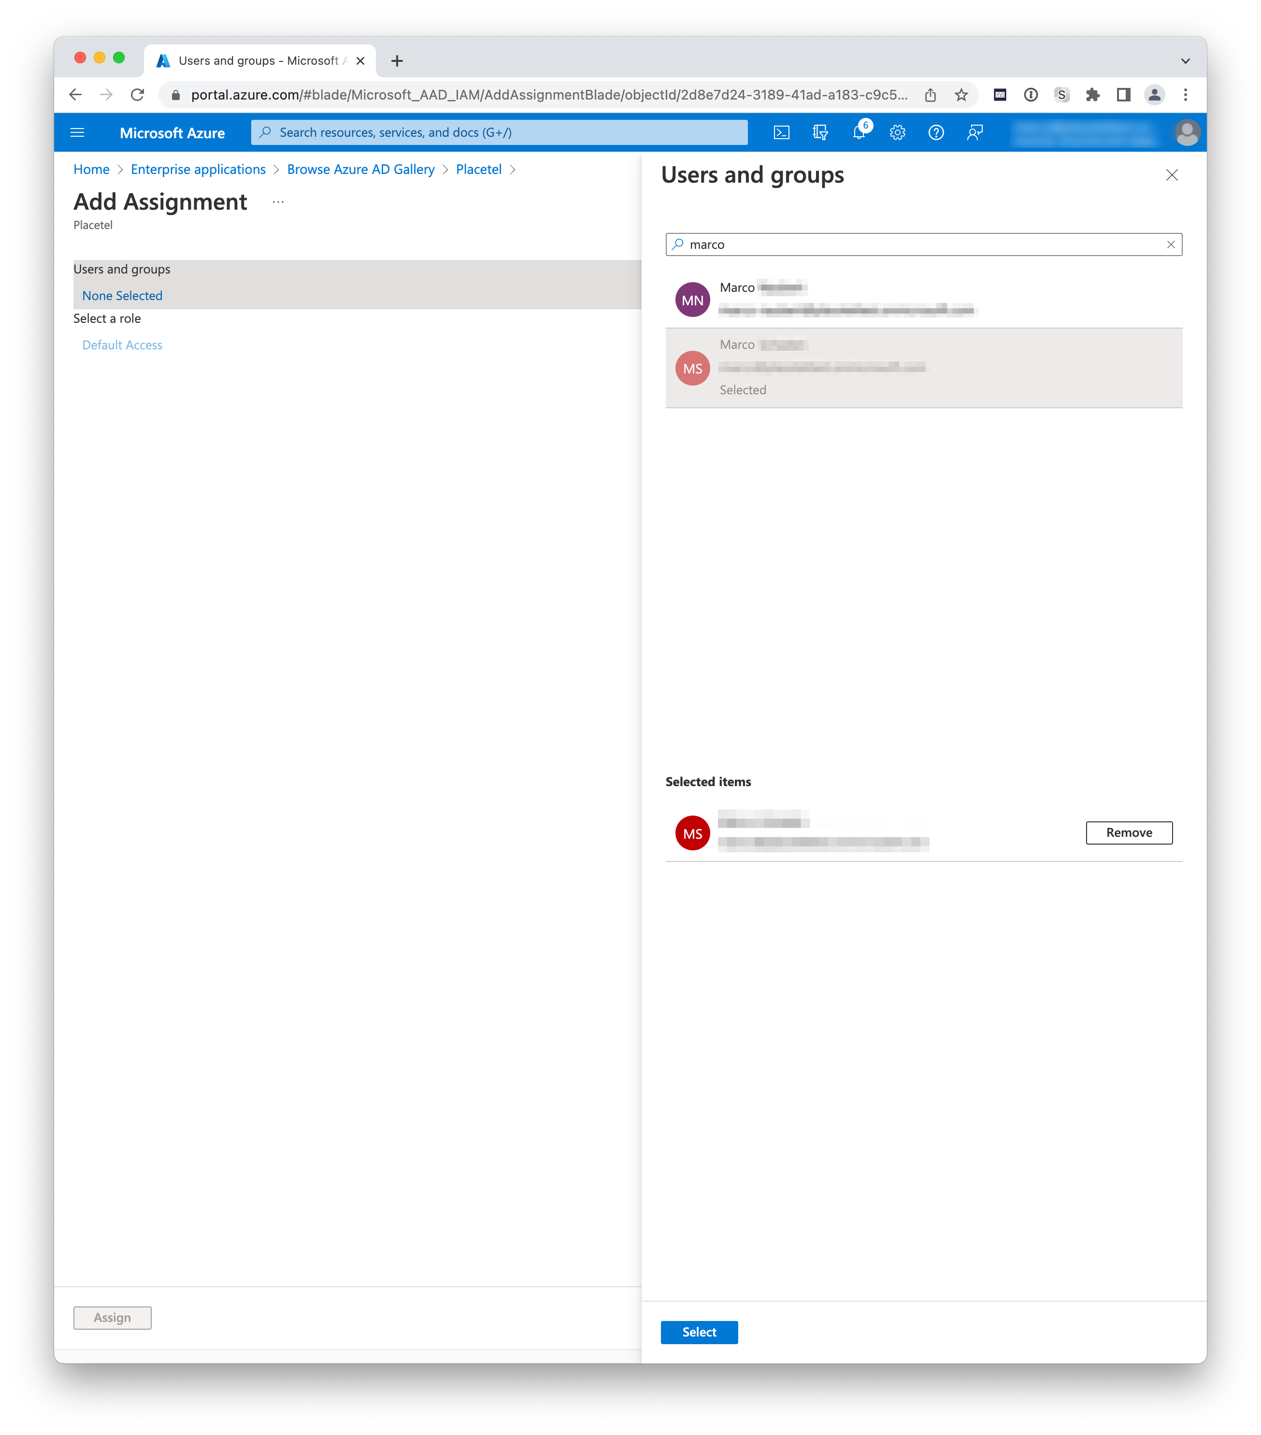Open portal settings gear icon
This screenshot has height=1435, width=1261.
897,133
